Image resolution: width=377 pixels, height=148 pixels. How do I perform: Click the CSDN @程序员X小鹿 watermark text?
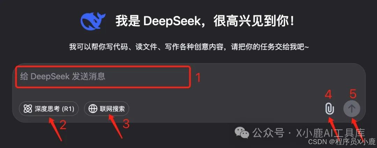coord(342,141)
